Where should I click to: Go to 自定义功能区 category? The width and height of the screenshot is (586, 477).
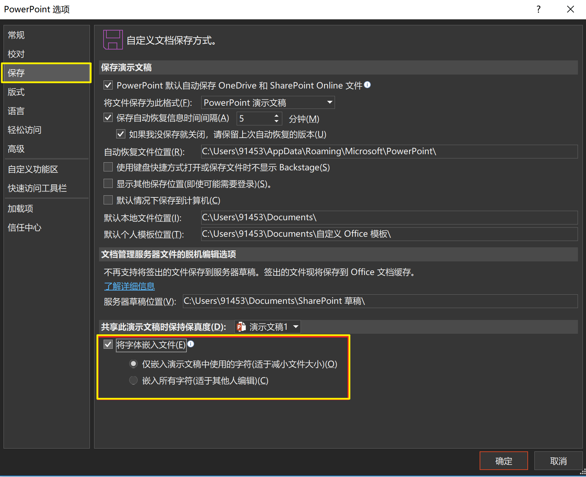(x=46, y=169)
